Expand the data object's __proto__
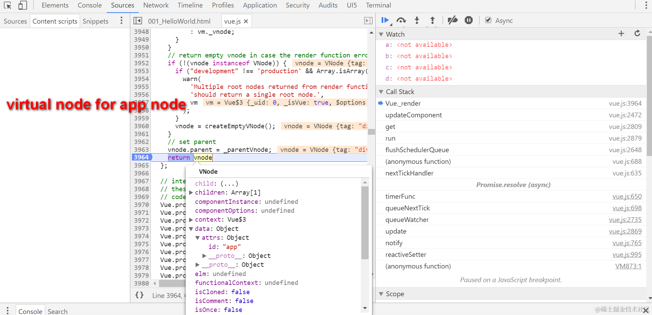The height and width of the screenshot is (315, 652). click(x=198, y=265)
